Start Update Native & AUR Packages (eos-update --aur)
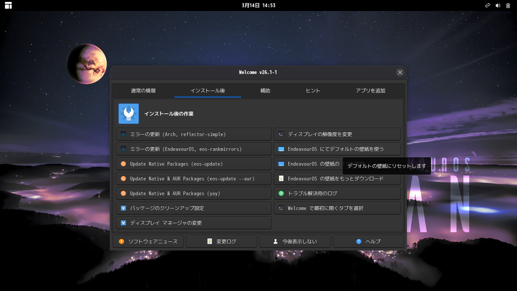 click(194, 178)
